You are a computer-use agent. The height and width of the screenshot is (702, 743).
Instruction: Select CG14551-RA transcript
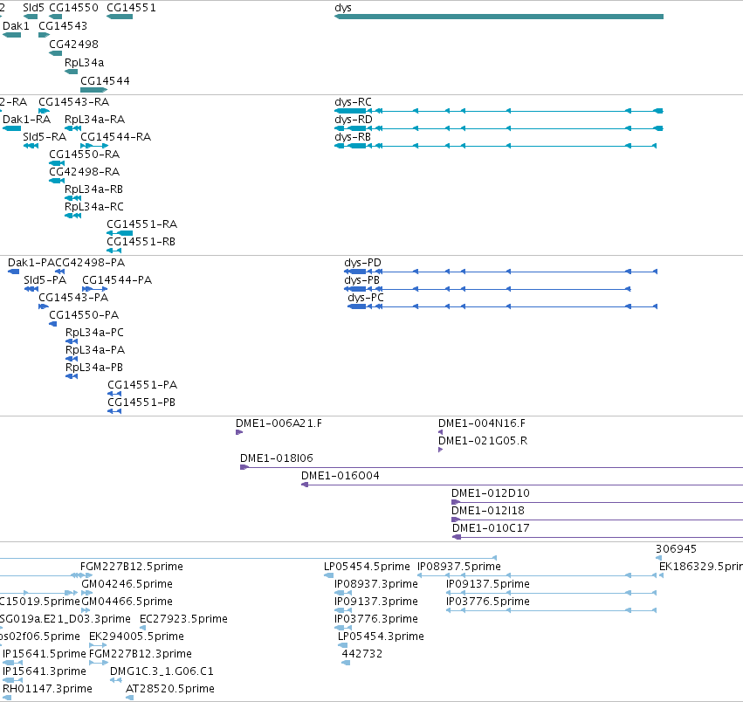pos(120,233)
